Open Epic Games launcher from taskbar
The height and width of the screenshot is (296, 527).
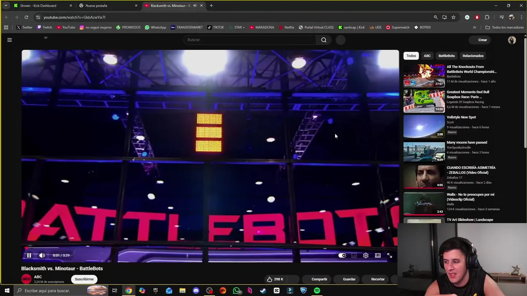[156, 291]
